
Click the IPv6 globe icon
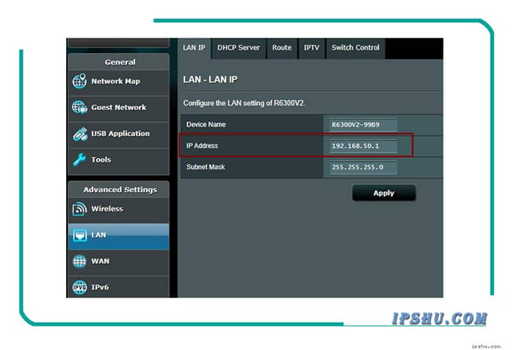[x=79, y=287]
